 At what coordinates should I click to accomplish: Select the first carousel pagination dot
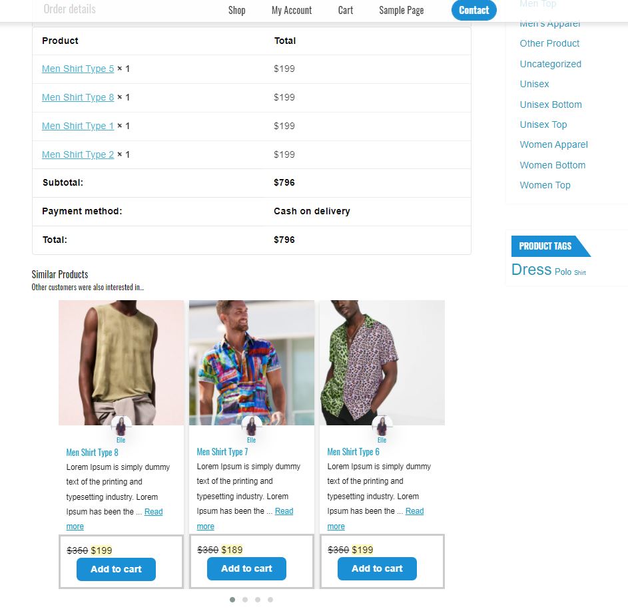pos(232,600)
